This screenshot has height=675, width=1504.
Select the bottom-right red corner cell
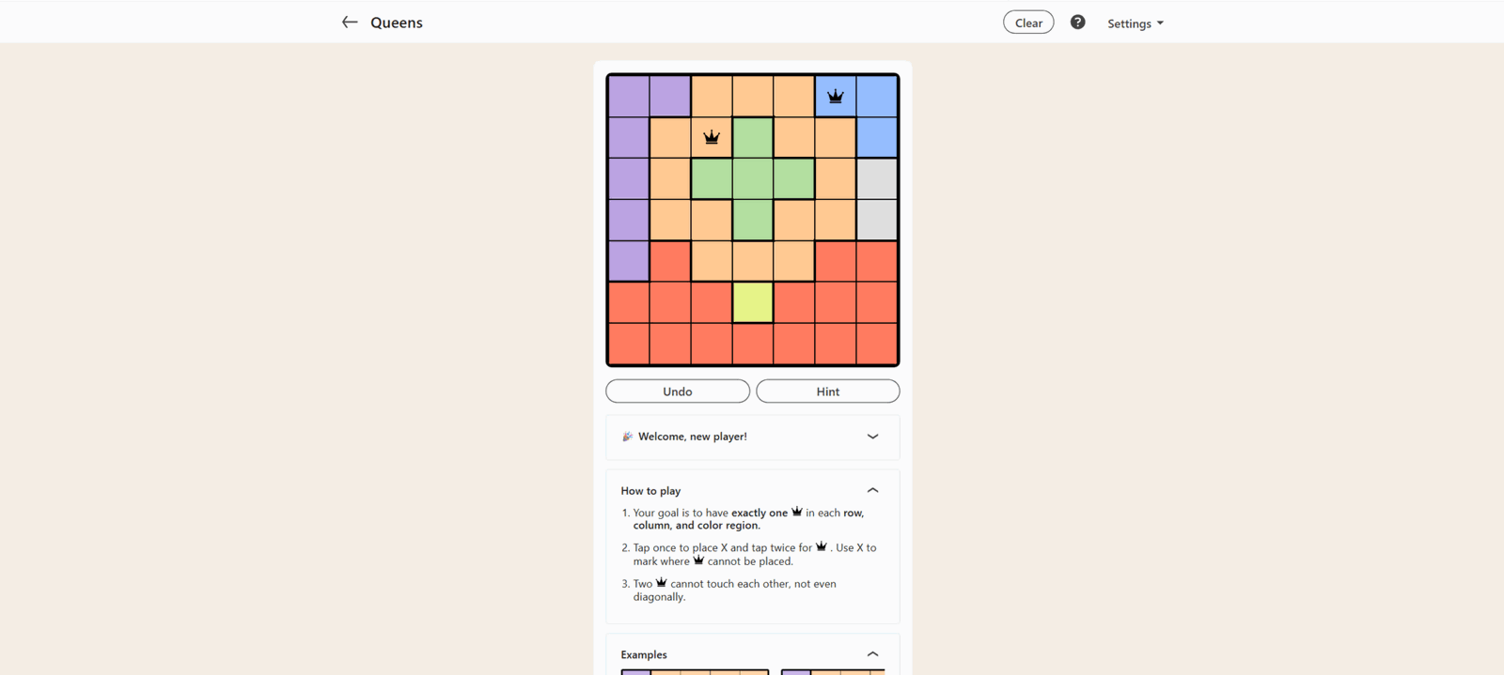(x=877, y=344)
